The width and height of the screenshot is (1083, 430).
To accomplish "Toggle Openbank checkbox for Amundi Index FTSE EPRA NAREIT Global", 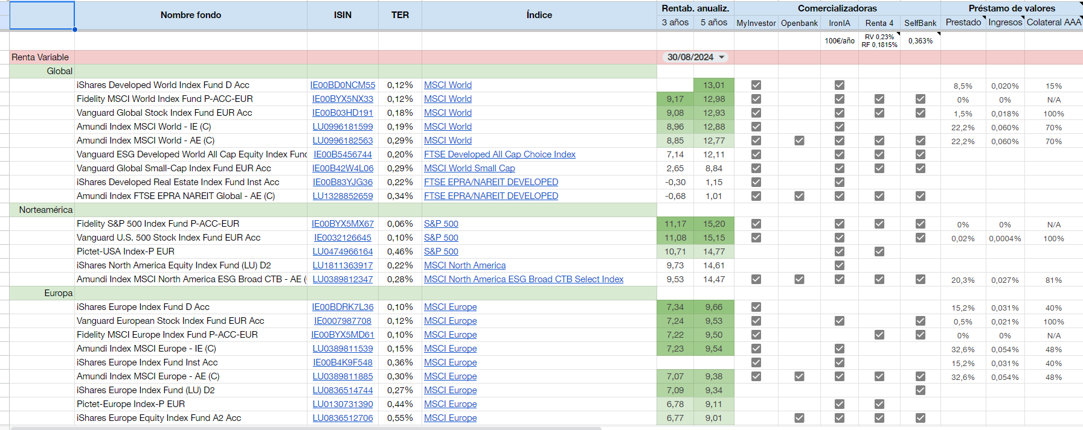I will point(799,196).
